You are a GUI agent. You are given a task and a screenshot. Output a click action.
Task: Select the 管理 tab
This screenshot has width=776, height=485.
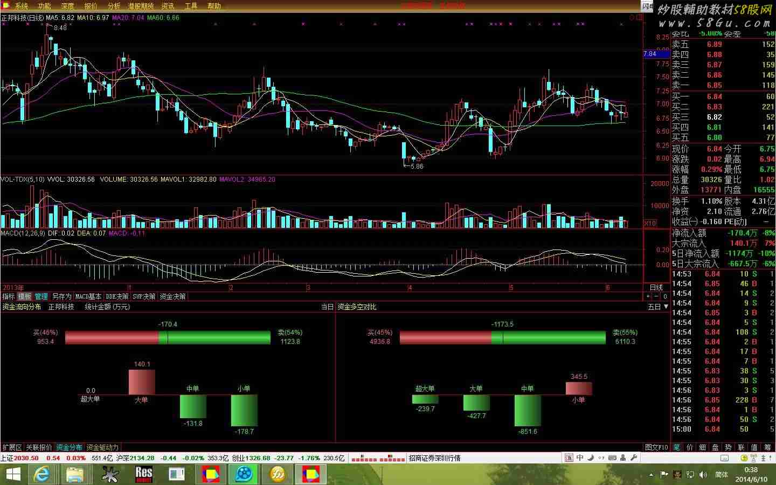pos(41,296)
